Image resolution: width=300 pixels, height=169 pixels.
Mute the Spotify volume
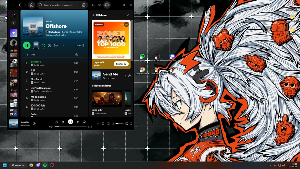113,123
